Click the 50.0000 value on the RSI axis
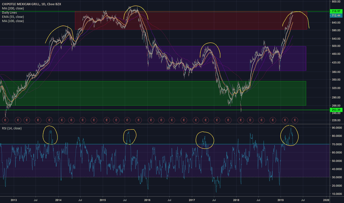 click(337, 161)
